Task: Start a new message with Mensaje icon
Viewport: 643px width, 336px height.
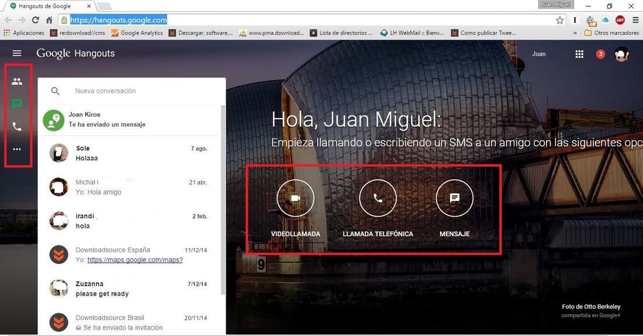Action: click(454, 198)
